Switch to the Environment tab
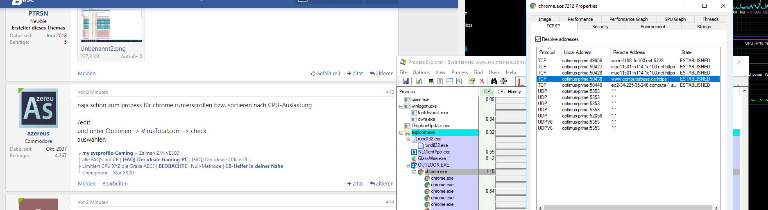The width and height of the screenshot is (768, 210). click(x=653, y=27)
